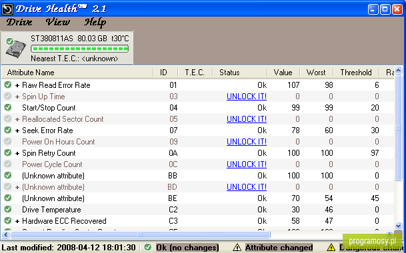Click warning triangle beside Dangerous change legend
This screenshot has height=253, width=406.
331,248
